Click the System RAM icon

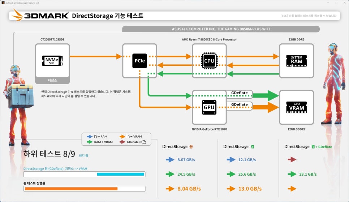(x=297, y=61)
